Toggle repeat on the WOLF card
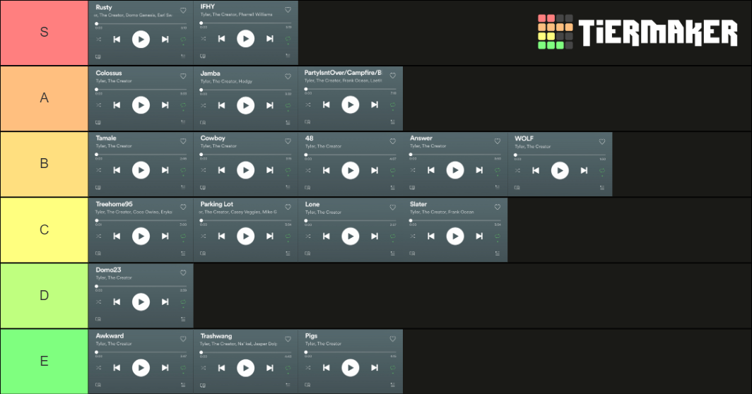Image resolution: width=752 pixels, height=394 pixels. tap(602, 171)
